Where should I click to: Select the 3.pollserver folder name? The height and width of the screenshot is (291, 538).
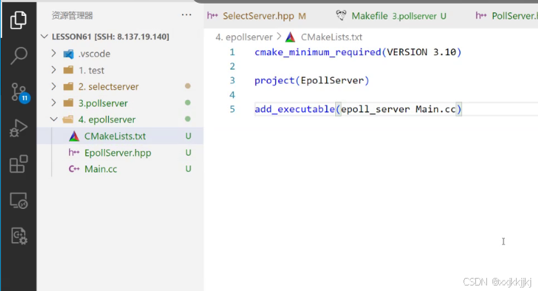(x=103, y=103)
